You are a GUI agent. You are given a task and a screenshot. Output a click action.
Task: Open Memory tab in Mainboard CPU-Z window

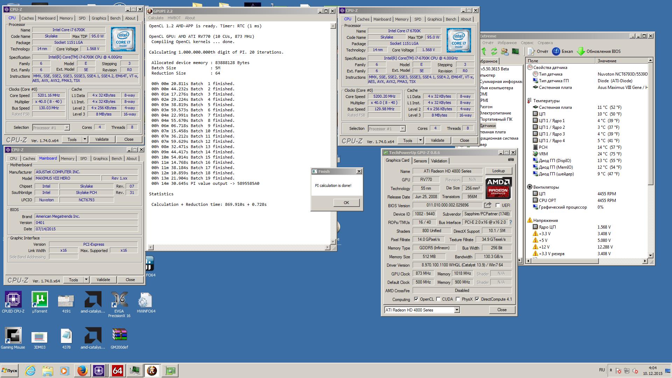[x=68, y=159]
